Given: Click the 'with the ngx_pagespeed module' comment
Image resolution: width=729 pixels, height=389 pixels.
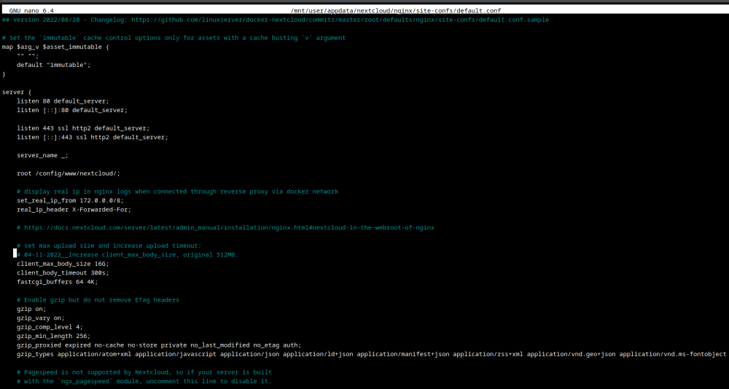Looking at the screenshot, I should [144, 381].
